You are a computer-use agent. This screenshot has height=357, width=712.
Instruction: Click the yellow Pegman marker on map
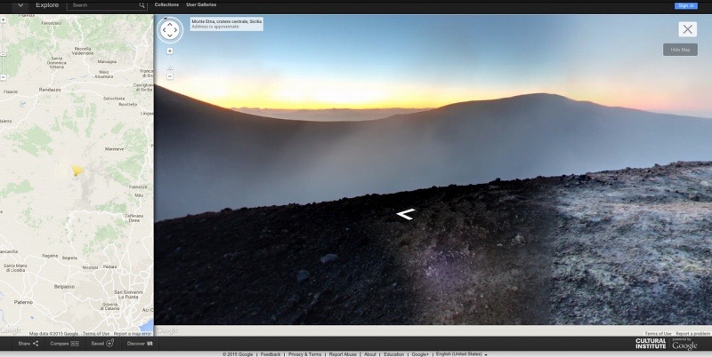[x=77, y=171]
